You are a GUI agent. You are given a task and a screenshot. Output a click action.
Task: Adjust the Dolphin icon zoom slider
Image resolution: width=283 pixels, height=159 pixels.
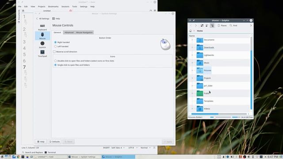point(221,117)
